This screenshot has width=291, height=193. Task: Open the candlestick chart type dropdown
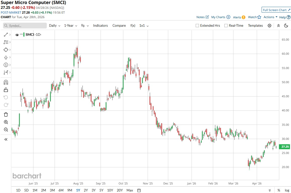coord(85,26)
